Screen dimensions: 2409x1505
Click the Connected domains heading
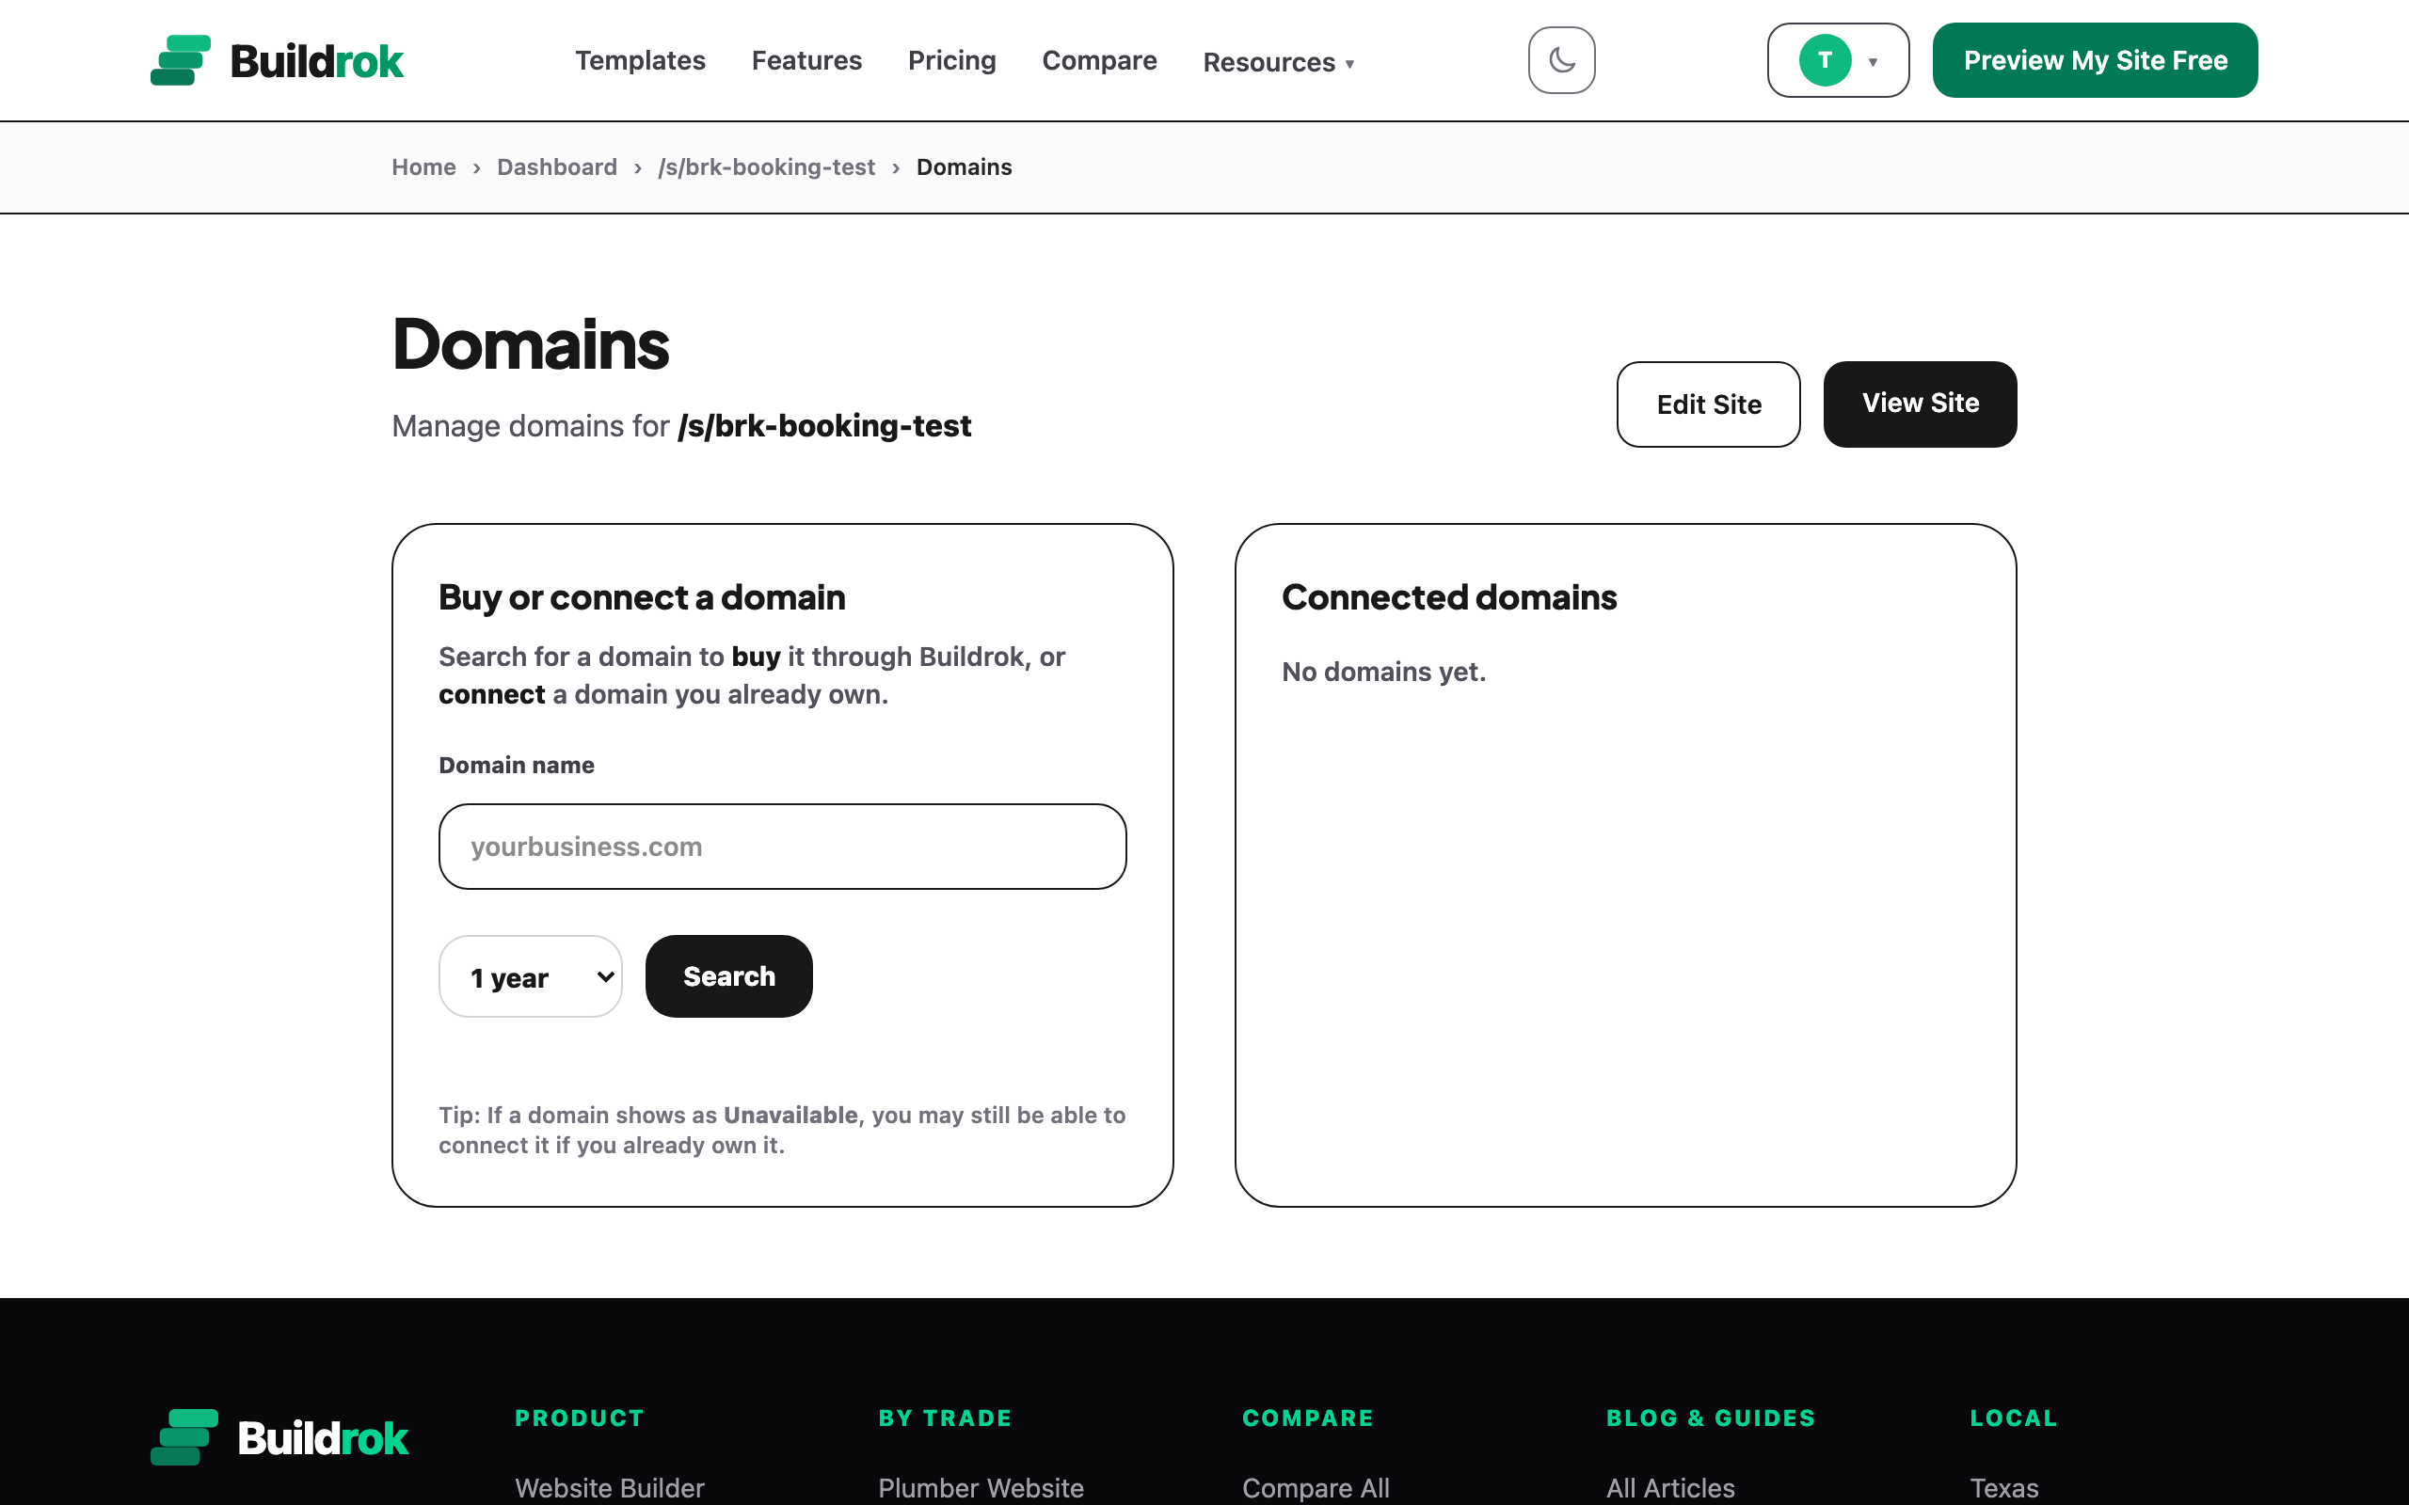pyautogui.click(x=1449, y=597)
